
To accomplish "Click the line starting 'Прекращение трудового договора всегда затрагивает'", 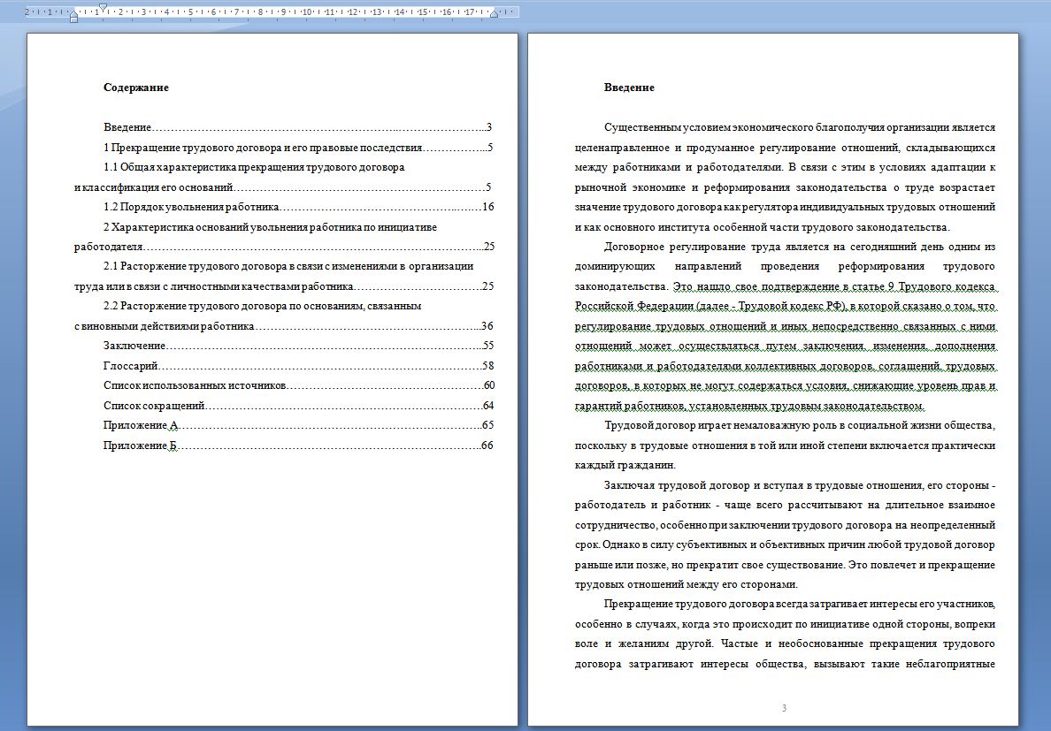I will tap(800, 604).
